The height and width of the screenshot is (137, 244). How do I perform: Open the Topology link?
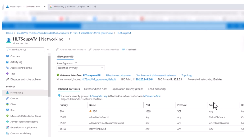click(x=187, y=76)
